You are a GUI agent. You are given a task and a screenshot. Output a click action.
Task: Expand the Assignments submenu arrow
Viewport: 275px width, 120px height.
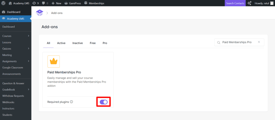(28, 61)
